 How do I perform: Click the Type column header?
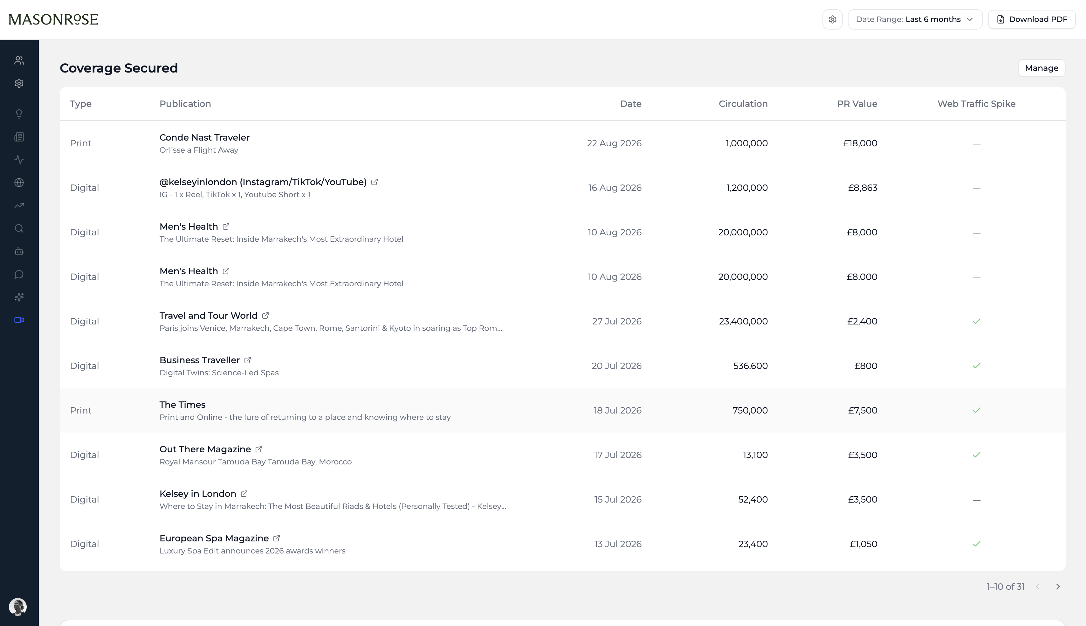pyautogui.click(x=81, y=104)
